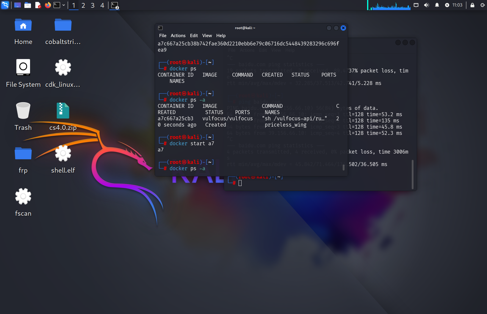
Task: Open the terminal launcher dropdown arrow
Action: coord(63,5)
